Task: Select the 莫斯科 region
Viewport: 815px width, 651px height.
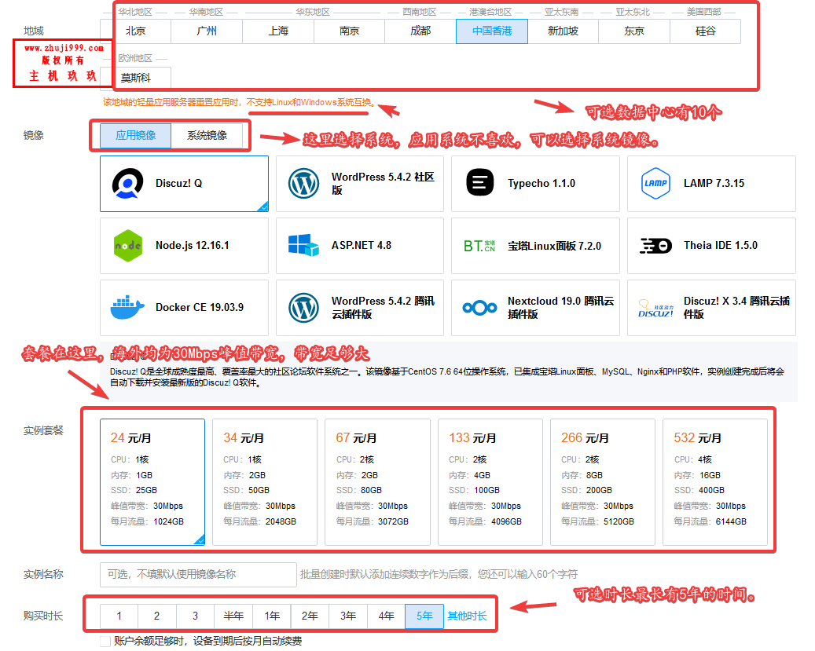Action: coord(136,78)
